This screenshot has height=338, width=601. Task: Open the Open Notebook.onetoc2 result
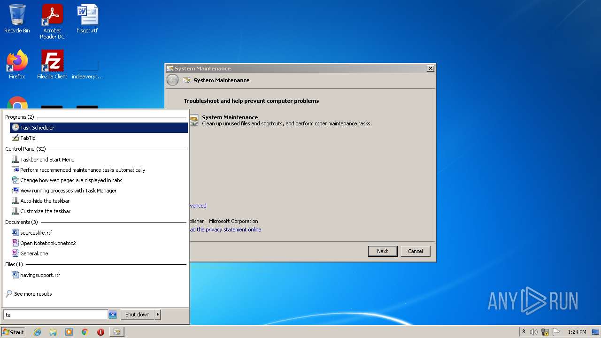pos(99,243)
